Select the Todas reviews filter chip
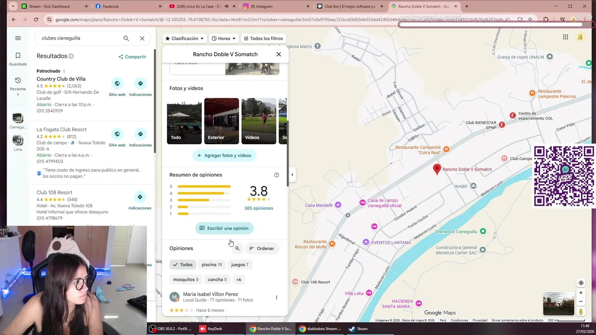This screenshot has height=335, width=596. [183, 265]
